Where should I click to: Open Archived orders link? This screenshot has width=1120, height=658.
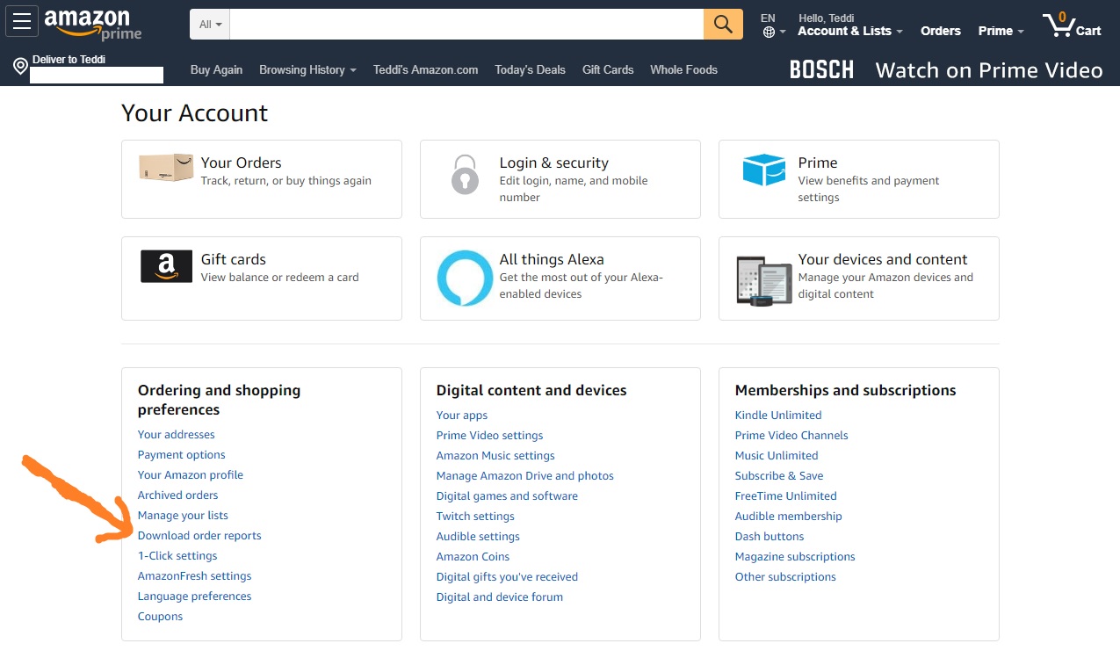point(177,495)
